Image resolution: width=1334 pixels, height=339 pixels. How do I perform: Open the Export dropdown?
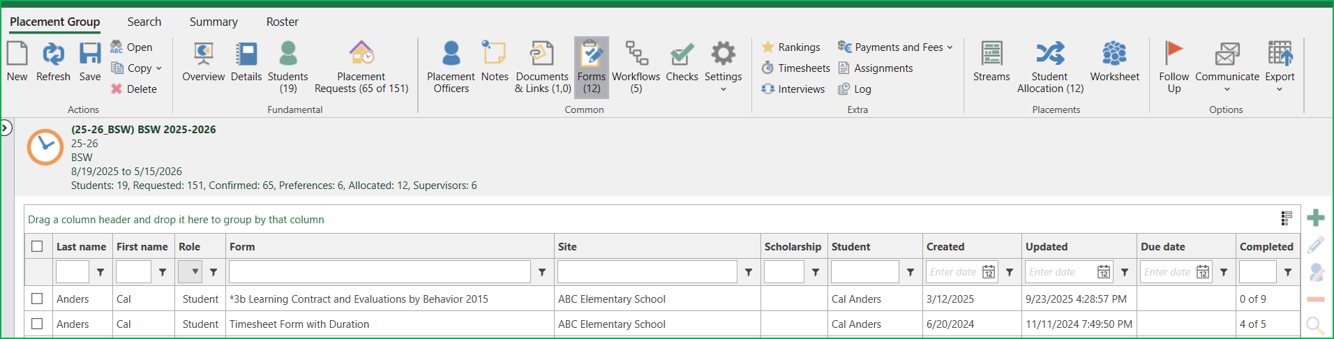pyautogui.click(x=1280, y=68)
